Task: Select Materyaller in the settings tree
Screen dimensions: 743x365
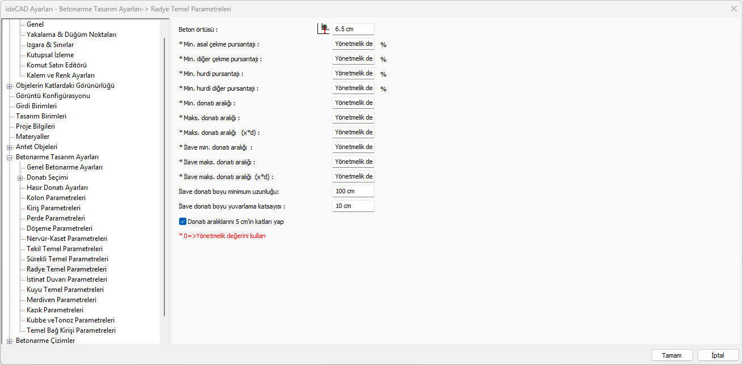Action: 32,137
